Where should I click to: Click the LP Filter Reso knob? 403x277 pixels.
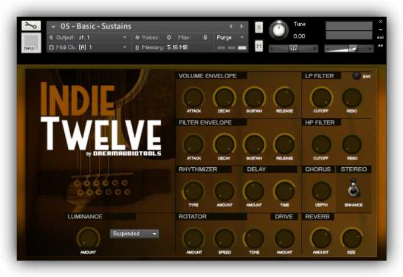pyautogui.click(x=352, y=98)
